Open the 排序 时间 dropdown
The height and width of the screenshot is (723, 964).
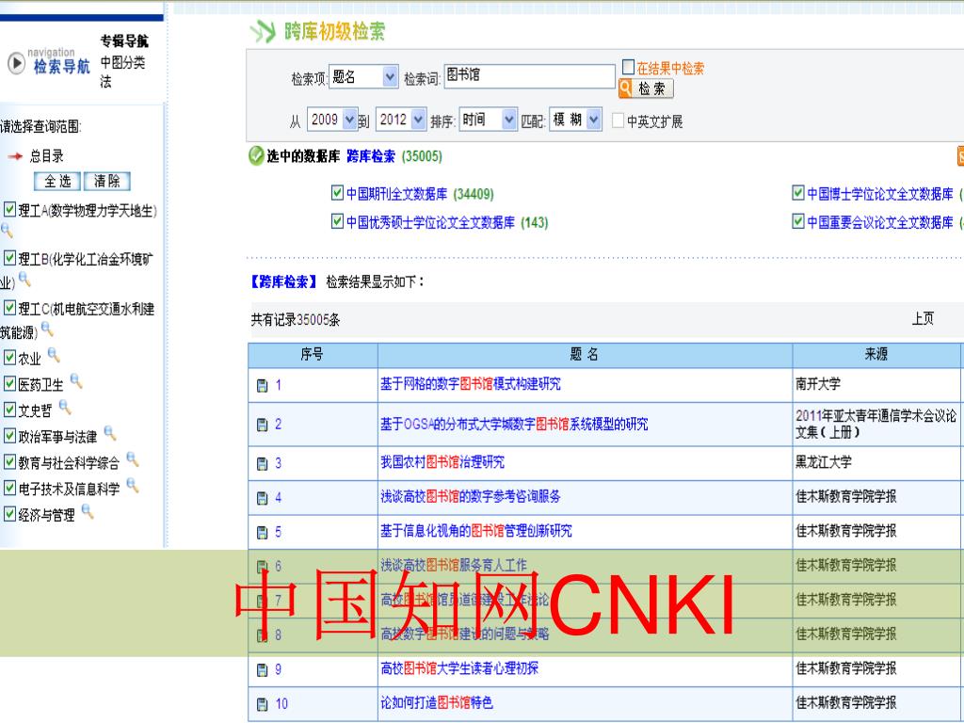(x=489, y=120)
